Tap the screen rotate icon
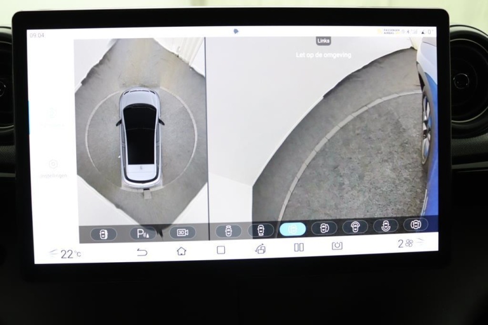Viewport: 488px width, 325px height. pyautogui.click(x=260, y=248)
